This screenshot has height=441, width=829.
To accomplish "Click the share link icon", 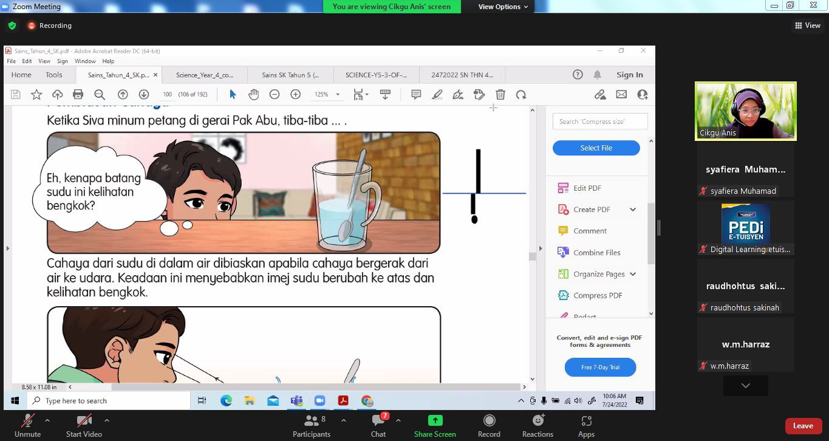I will [x=600, y=95].
